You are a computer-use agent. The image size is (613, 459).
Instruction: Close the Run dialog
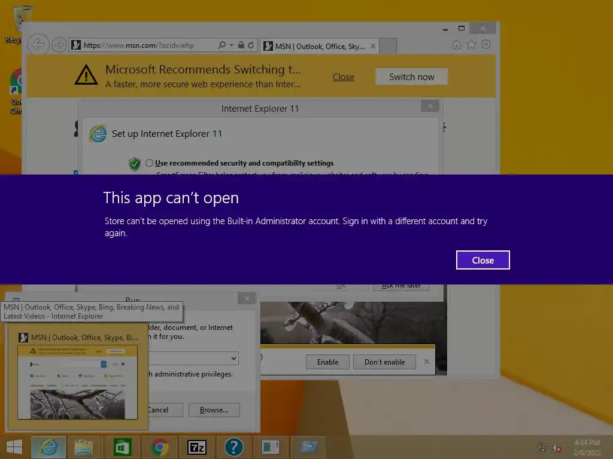247,298
